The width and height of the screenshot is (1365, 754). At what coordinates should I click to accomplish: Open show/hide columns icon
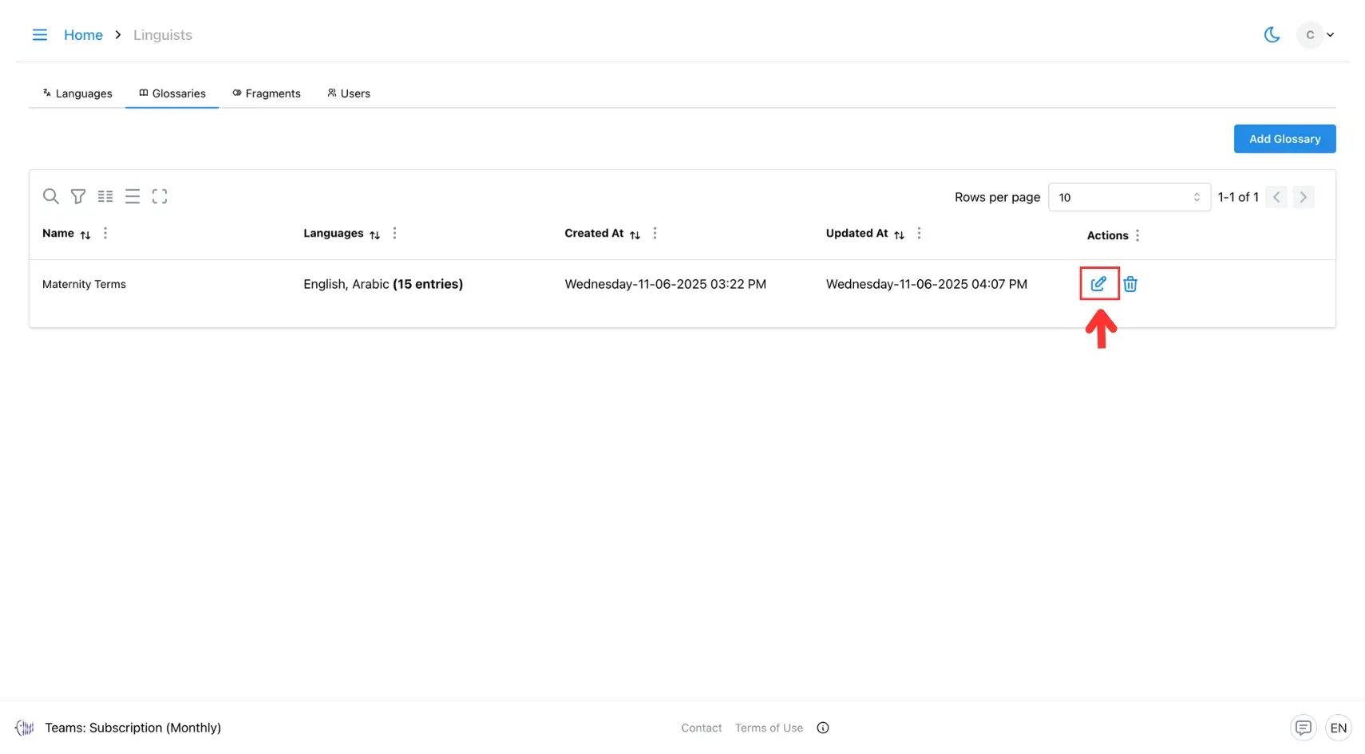tap(105, 196)
